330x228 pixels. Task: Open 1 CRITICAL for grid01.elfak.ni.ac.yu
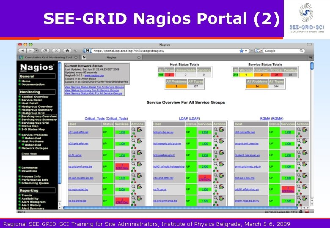tap(288, 190)
